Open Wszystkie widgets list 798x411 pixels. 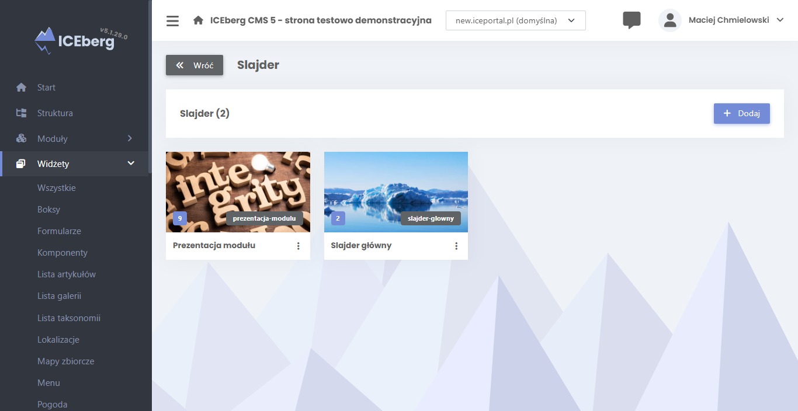pos(57,188)
